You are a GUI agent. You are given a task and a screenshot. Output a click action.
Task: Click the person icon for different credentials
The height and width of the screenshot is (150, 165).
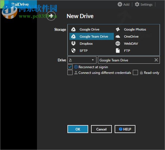(76, 72)
